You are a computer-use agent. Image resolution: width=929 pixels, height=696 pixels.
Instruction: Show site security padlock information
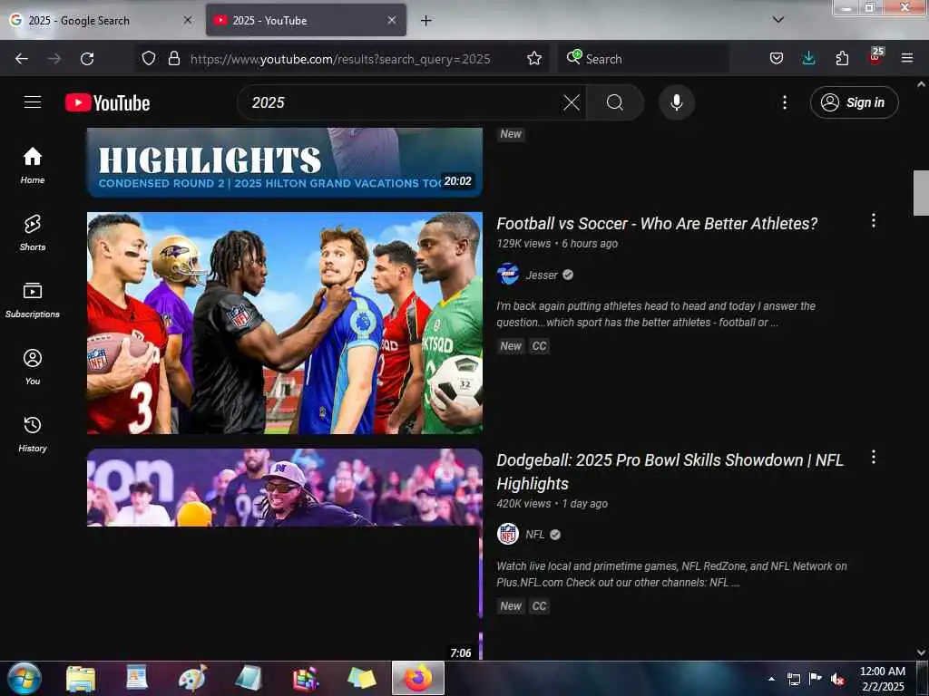[173, 58]
